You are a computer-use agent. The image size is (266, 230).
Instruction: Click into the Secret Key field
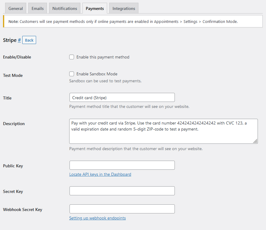tap(122, 191)
